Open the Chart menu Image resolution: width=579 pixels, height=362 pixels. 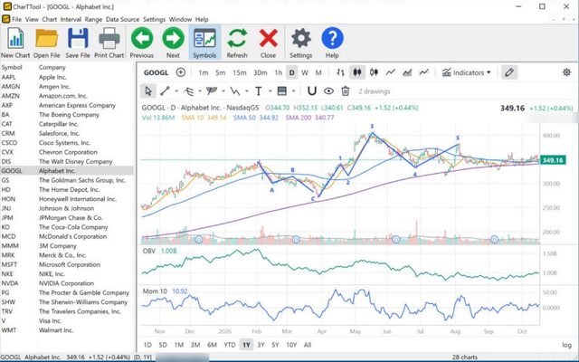point(50,19)
